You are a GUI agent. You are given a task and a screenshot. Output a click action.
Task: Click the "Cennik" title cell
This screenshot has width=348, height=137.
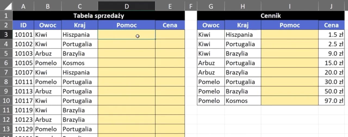pos(271,16)
